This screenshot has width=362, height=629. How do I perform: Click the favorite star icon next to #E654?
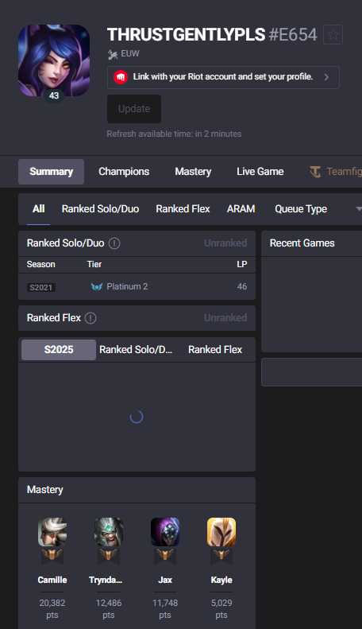333,35
